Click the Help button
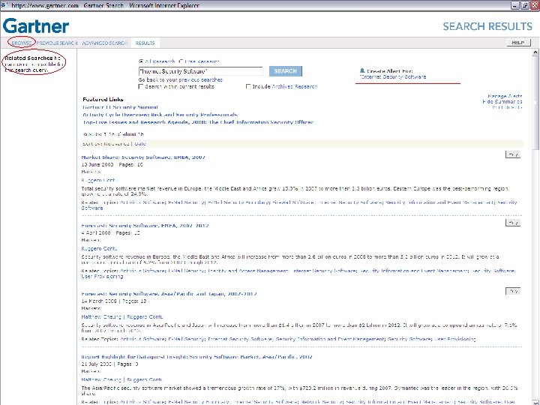This screenshot has height=405, width=540. click(x=518, y=42)
